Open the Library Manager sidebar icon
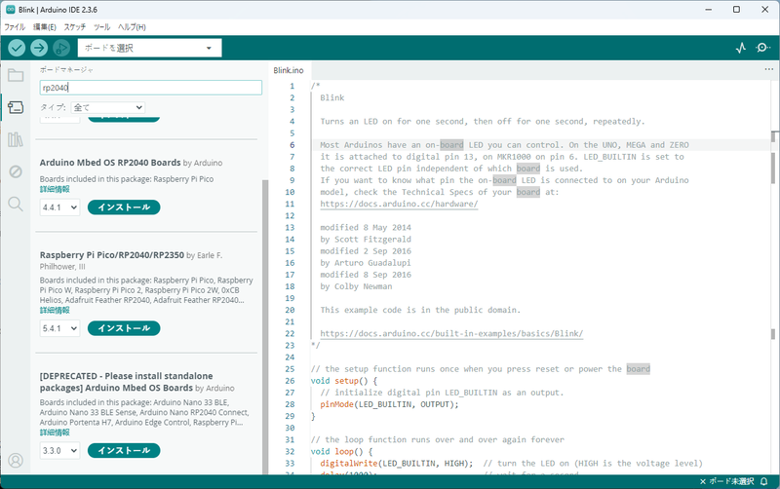780x489 pixels. click(x=16, y=139)
